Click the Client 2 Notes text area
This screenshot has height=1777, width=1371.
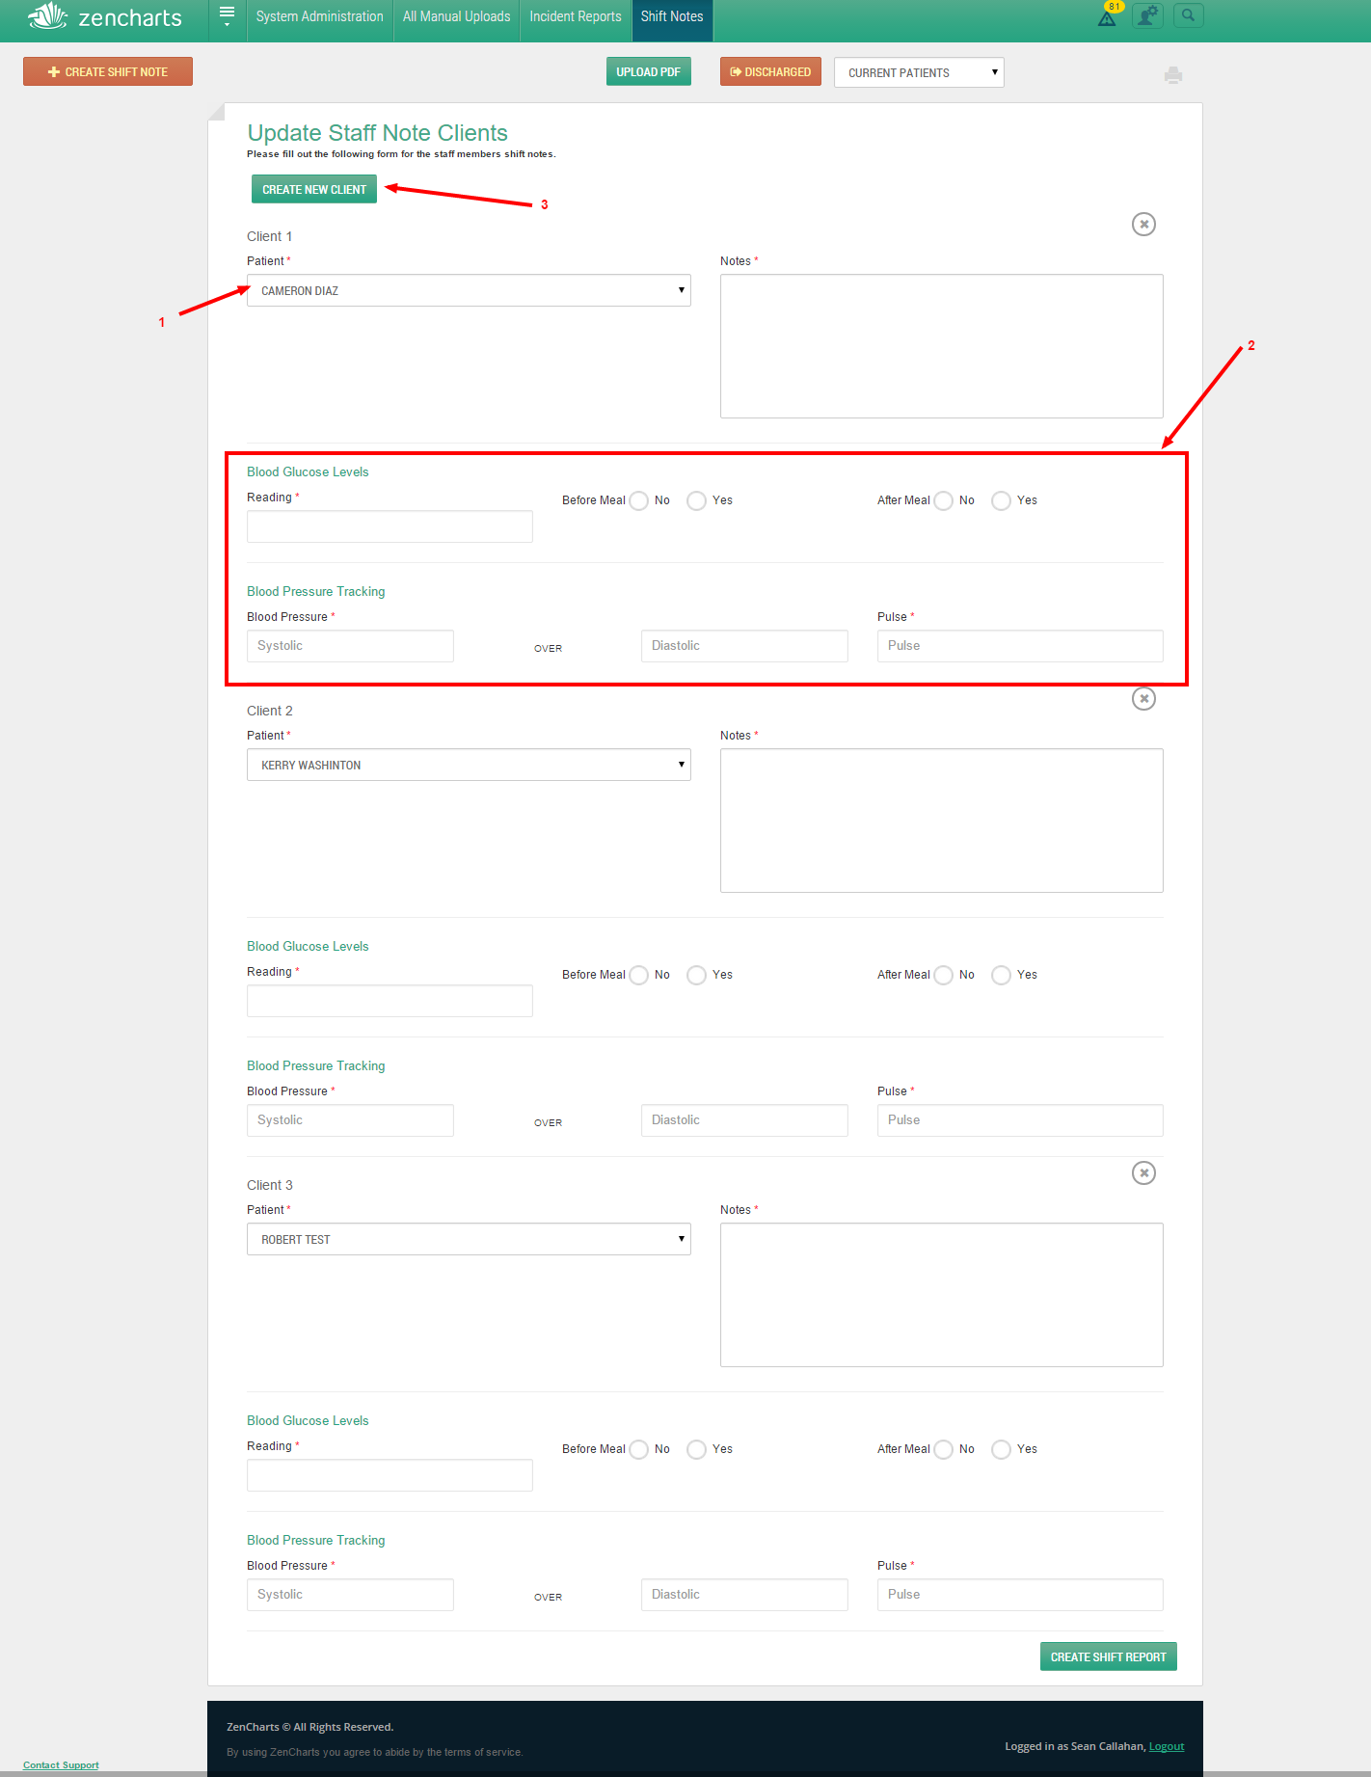pos(941,821)
